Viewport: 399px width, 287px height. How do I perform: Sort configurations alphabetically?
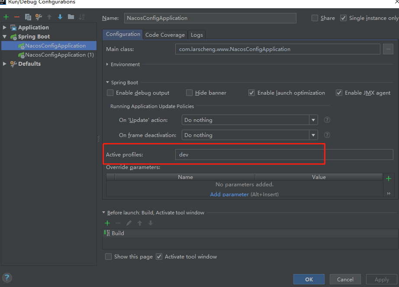coord(82,17)
